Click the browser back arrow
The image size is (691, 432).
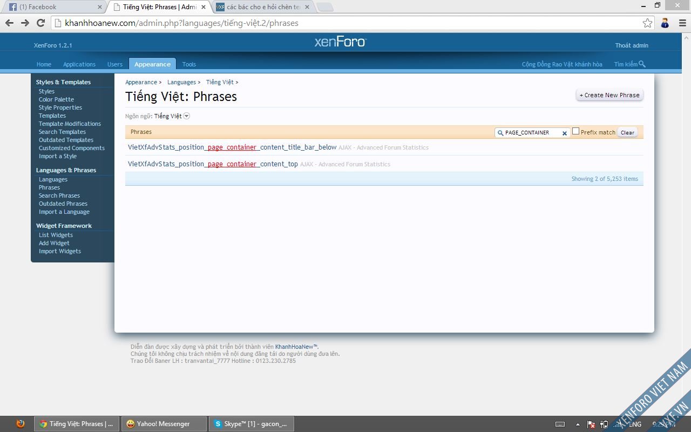pyautogui.click(x=9, y=23)
